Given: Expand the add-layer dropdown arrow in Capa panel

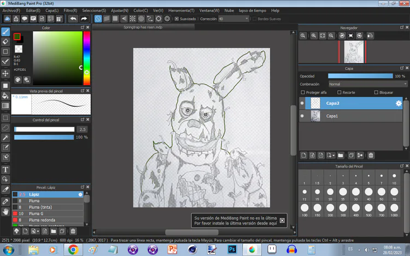Looking at the screenshot, I should [334, 156].
